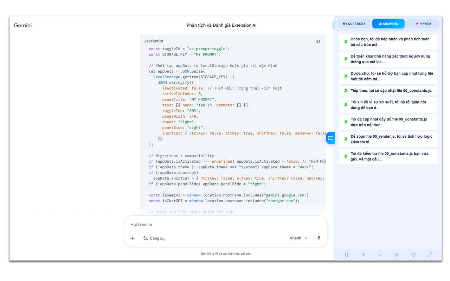Image resolution: width=450 pixels, height=281 pixels.
Task: Click the conversation title 'Phân tích và Đánh giá Extension AI'
Action: 221,25
